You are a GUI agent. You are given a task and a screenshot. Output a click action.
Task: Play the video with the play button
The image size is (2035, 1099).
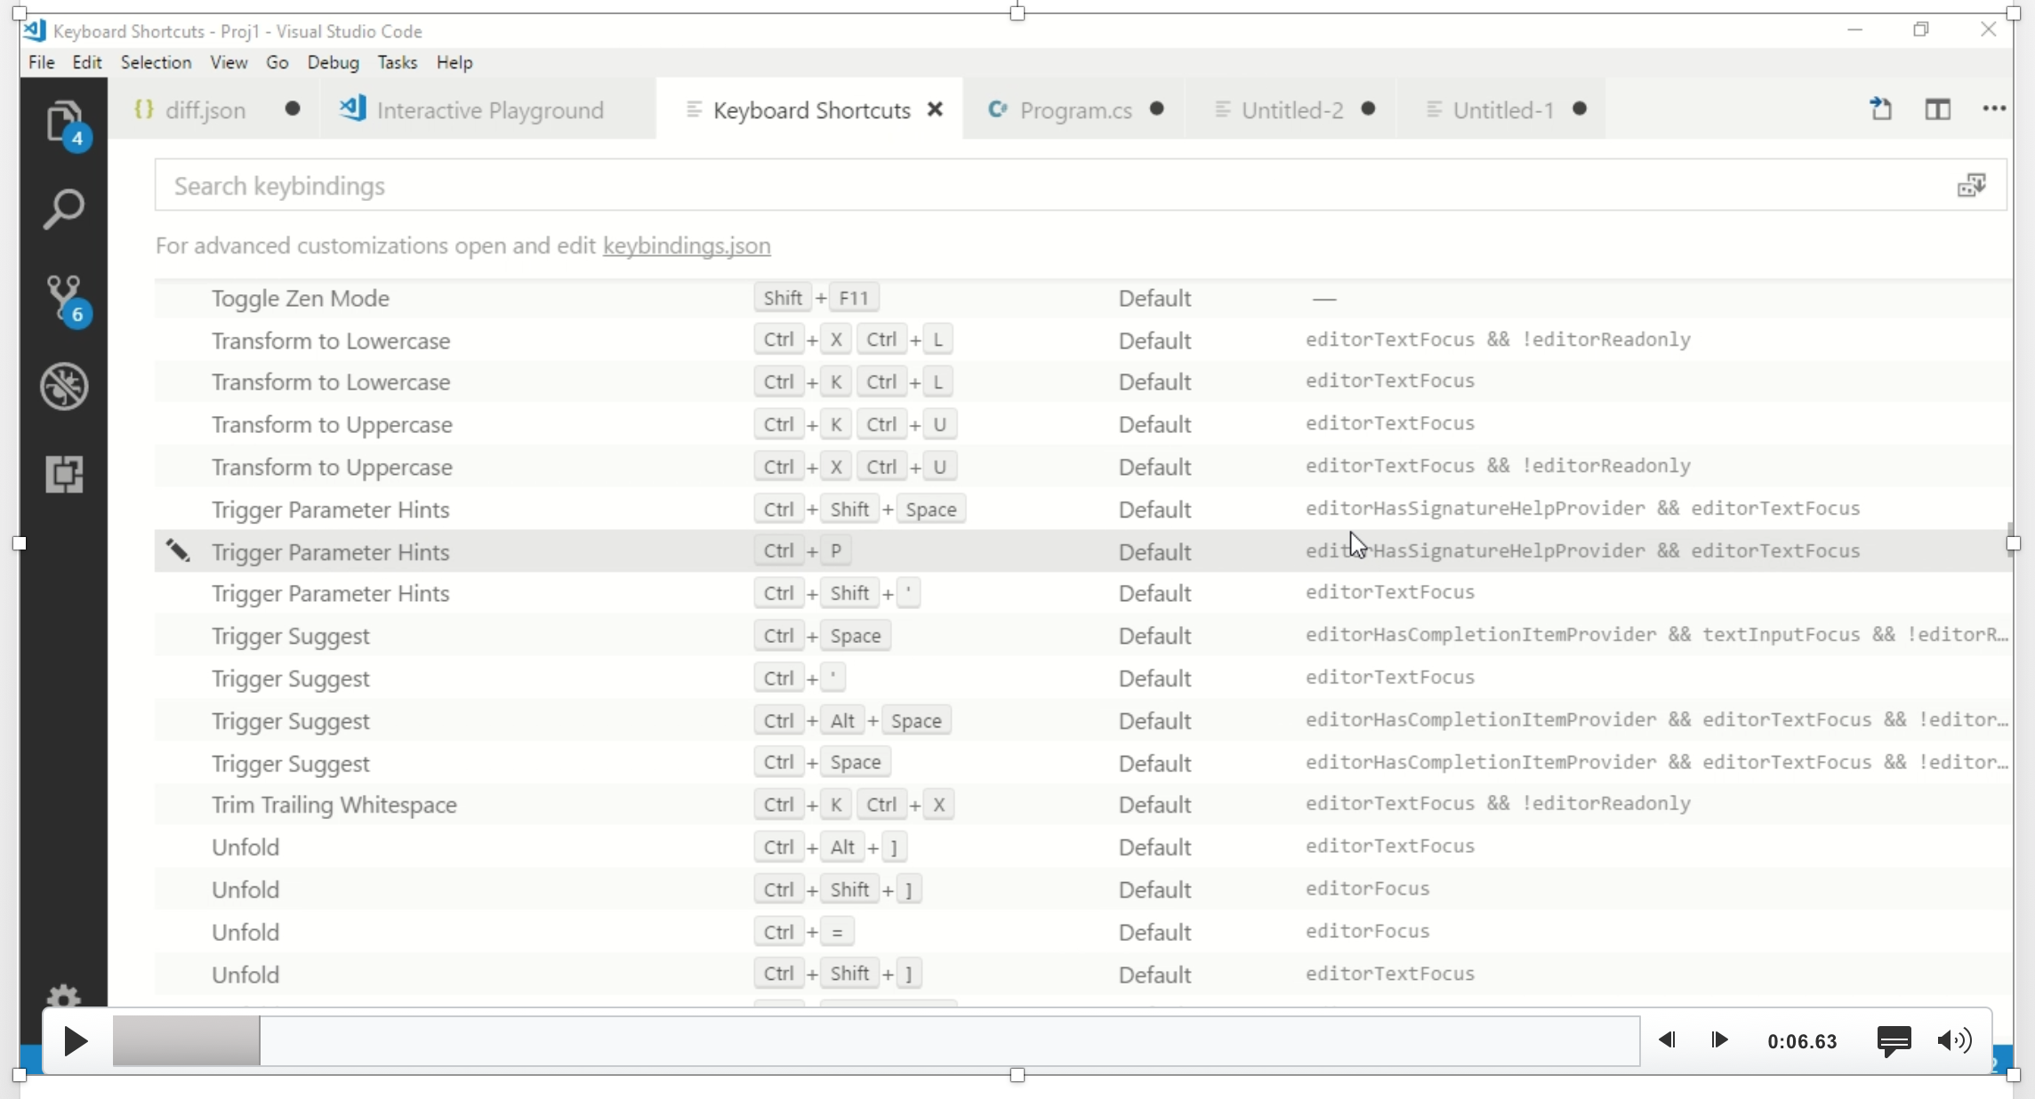tap(76, 1042)
